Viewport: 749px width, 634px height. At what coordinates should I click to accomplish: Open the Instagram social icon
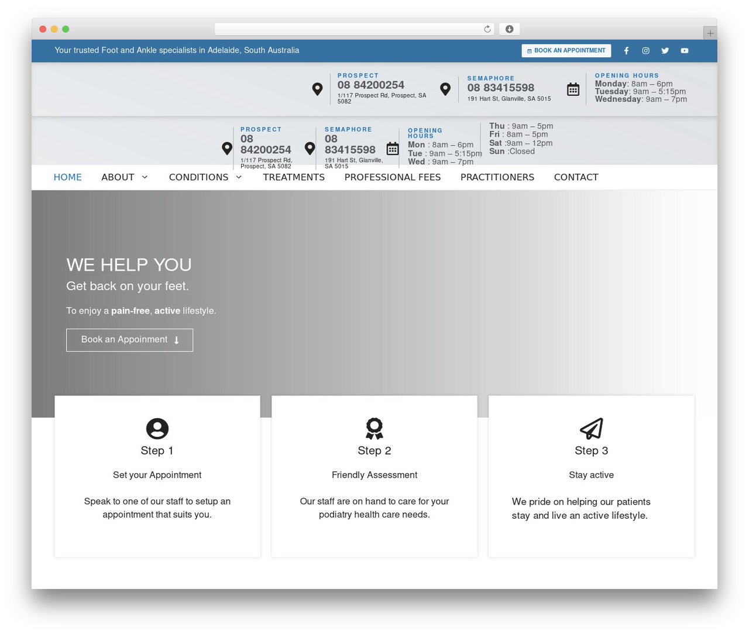pos(645,51)
